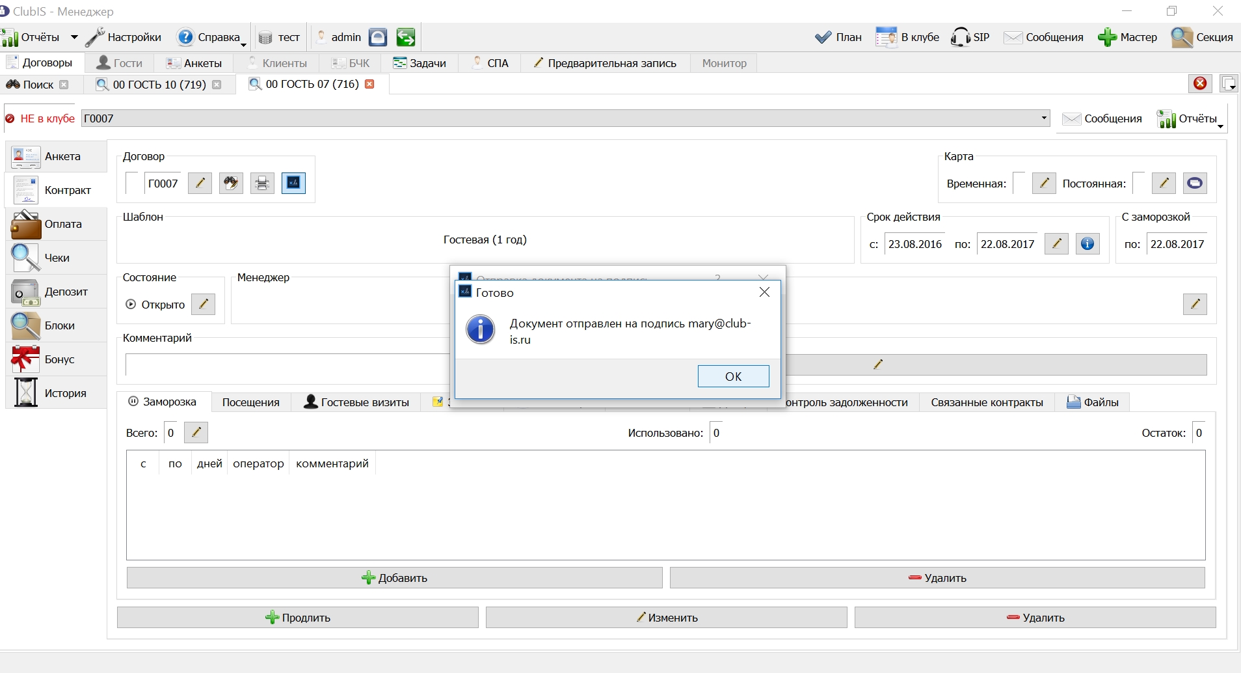
Task: Open the Задачи top tab
Action: click(420, 63)
